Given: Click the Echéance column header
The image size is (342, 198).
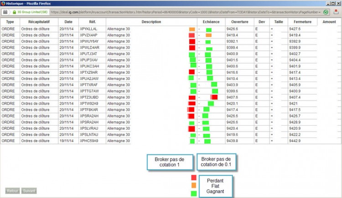Looking at the screenshot, I should [x=211, y=22].
